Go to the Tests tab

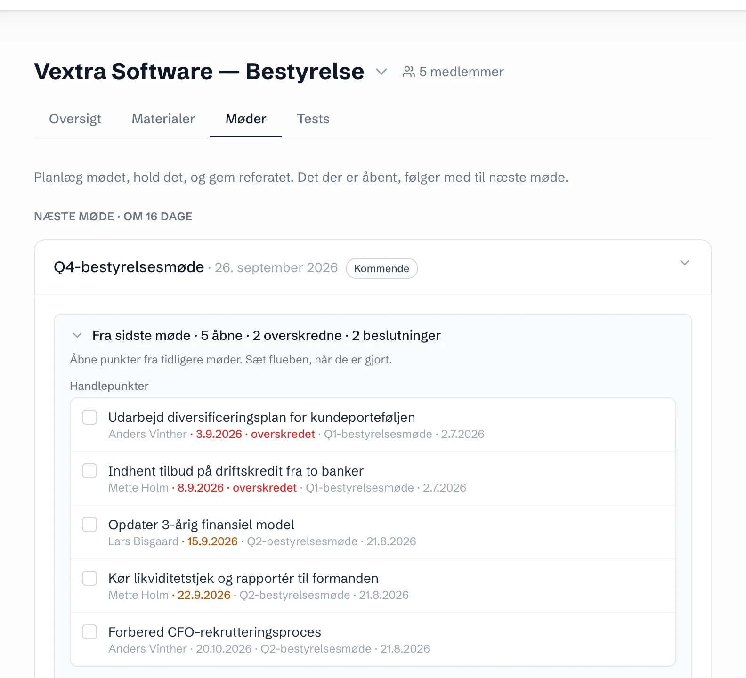pos(313,119)
